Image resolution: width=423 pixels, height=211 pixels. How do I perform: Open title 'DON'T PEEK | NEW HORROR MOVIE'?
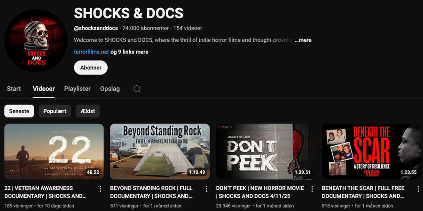(x=260, y=192)
